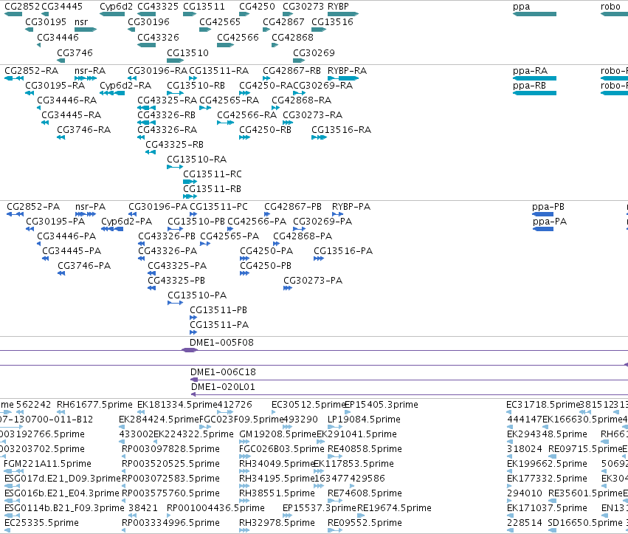Select the CG30195 gene label

(46, 21)
